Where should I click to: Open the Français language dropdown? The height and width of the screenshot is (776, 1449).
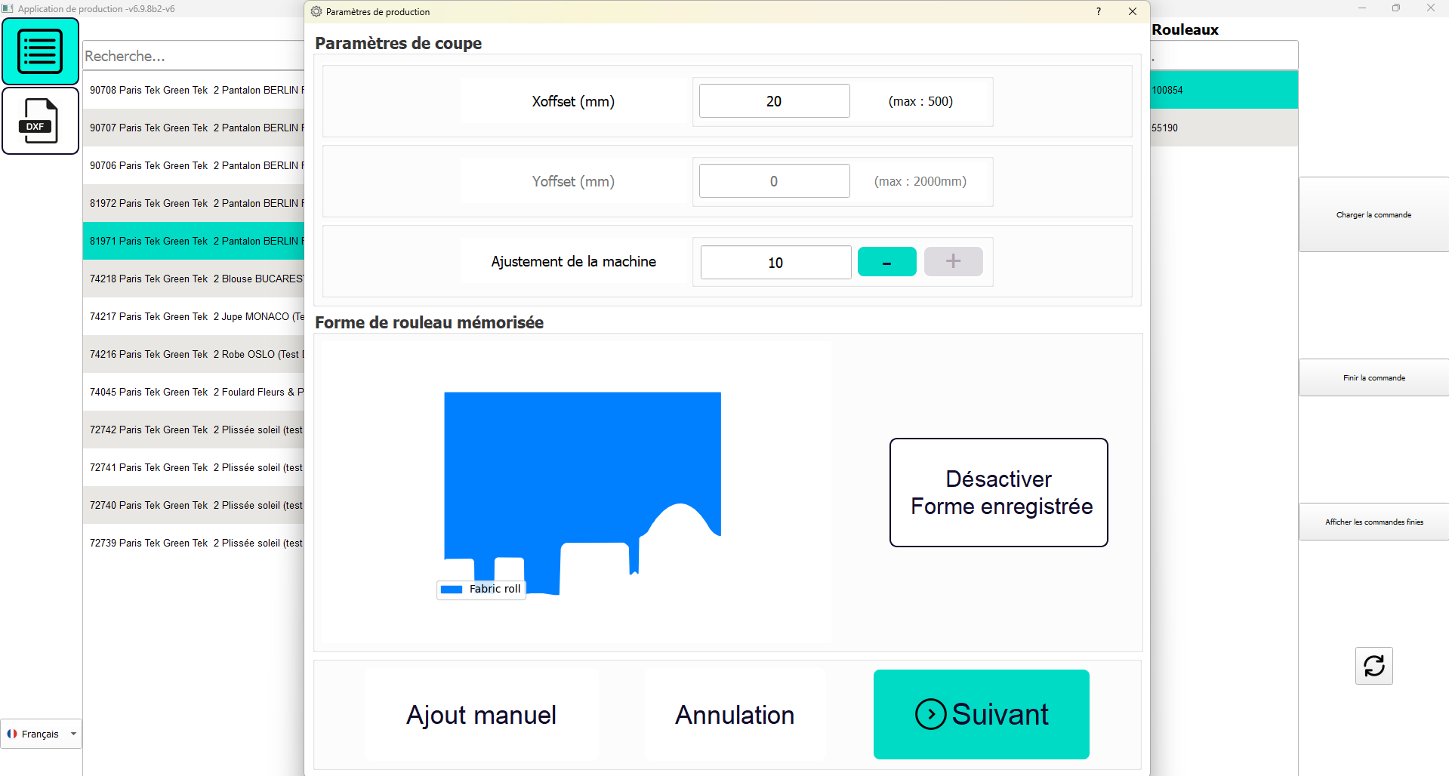point(42,734)
